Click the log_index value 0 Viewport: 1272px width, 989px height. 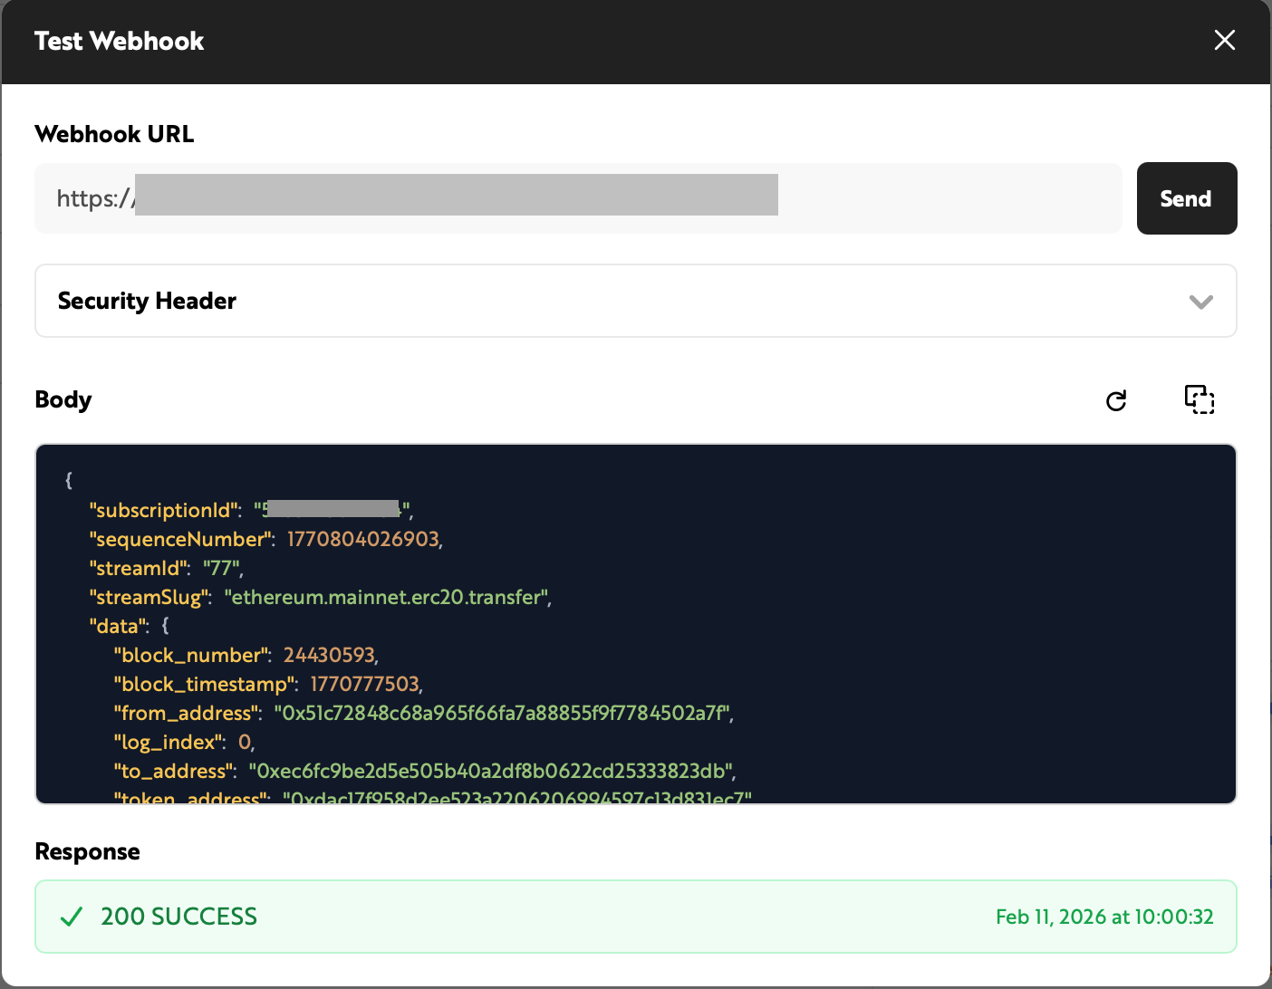point(245,743)
